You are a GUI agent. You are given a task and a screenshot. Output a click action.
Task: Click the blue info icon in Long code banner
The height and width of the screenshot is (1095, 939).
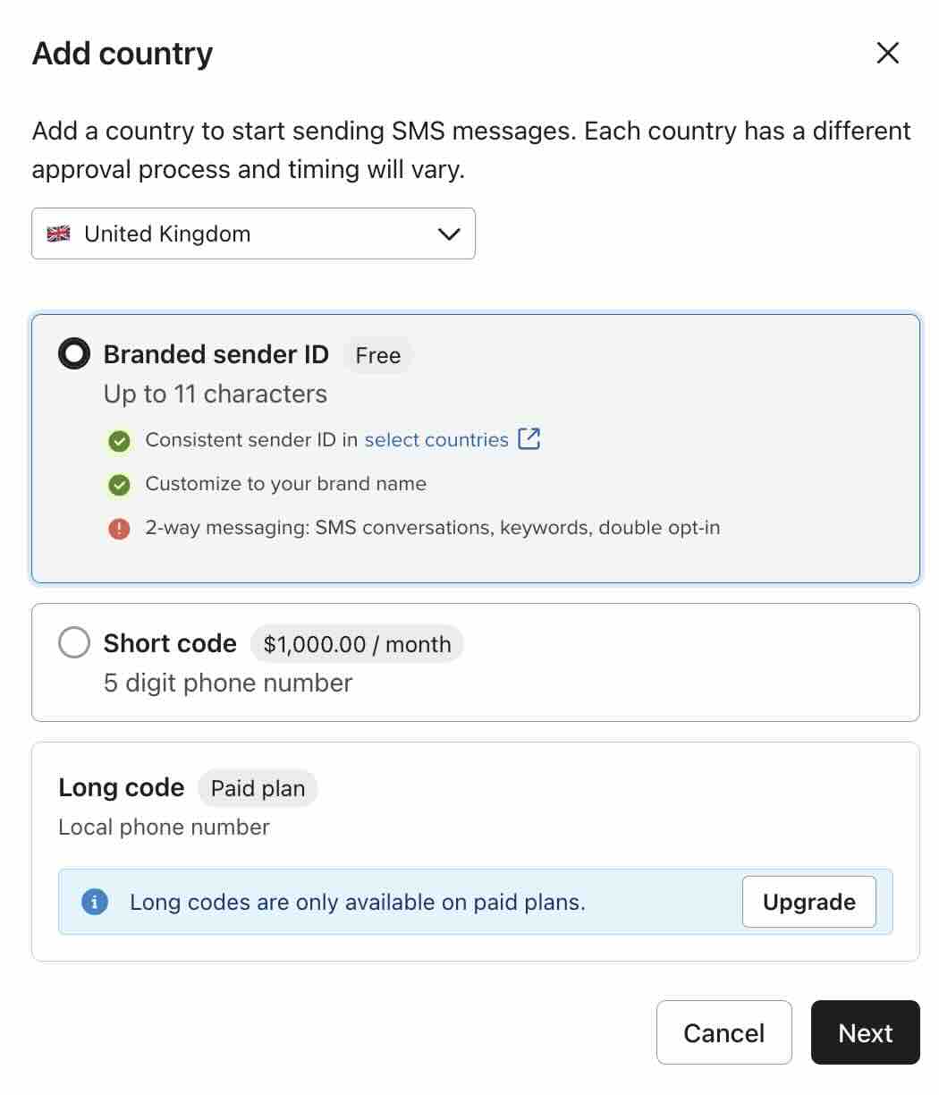[x=95, y=902]
